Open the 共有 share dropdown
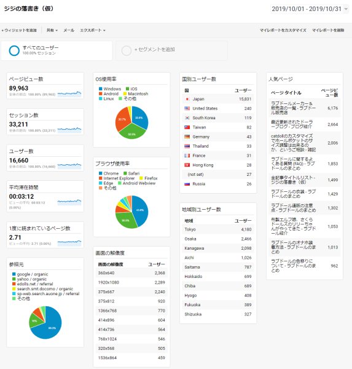 52,30
